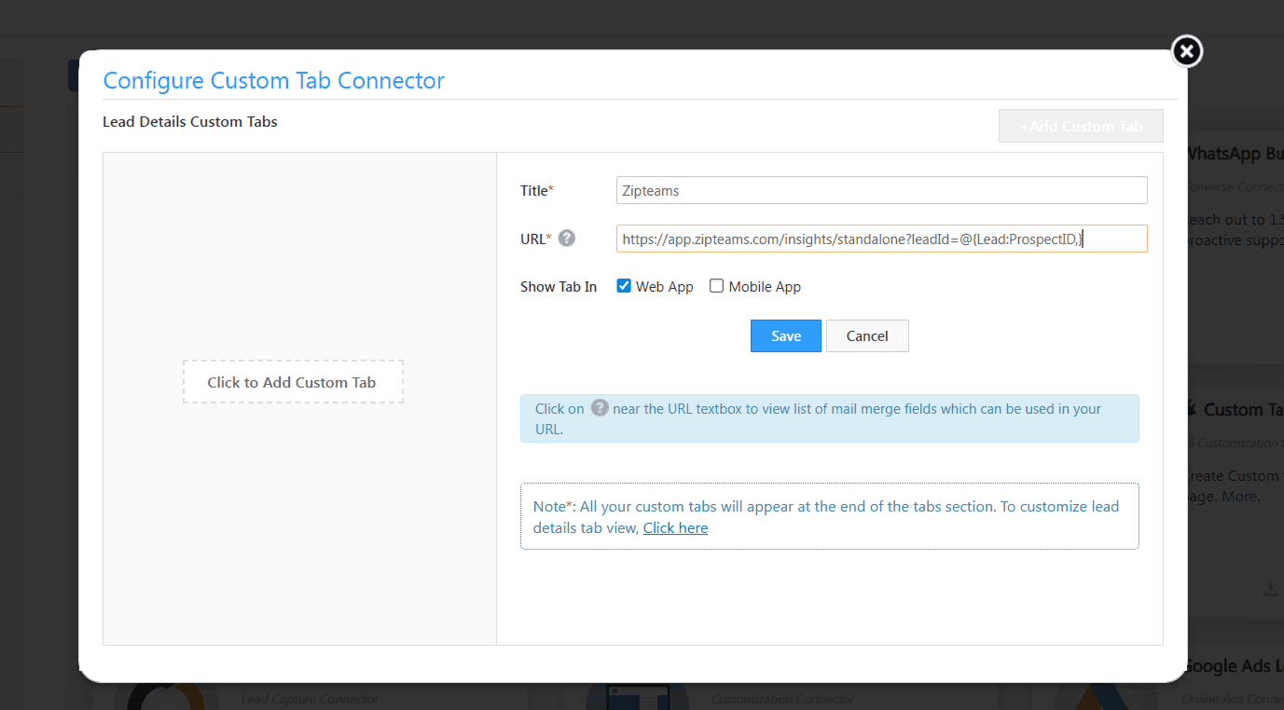Click the 'Customization Connector' text behind the dialog
Image resolution: width=1284 pixels, height=710 pixels.
tap(782, 699)
